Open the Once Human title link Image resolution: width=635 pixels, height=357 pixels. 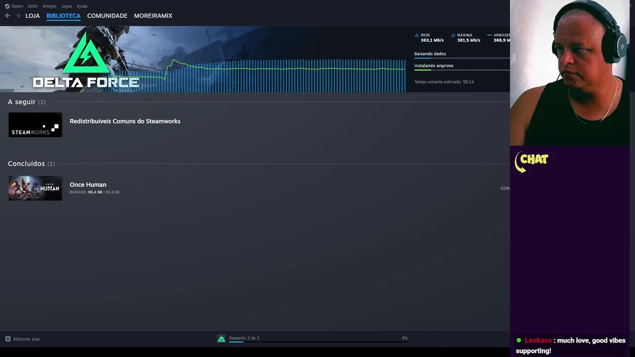(x=88, y=184)
